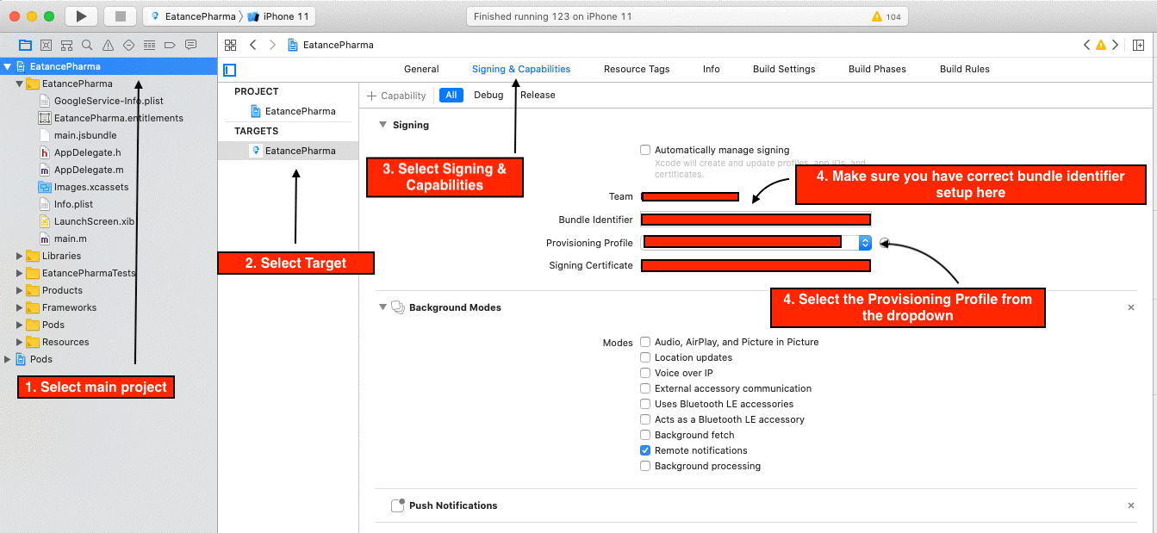
Task: Open the Report navigator speech bubble icon
Action: 190,45
